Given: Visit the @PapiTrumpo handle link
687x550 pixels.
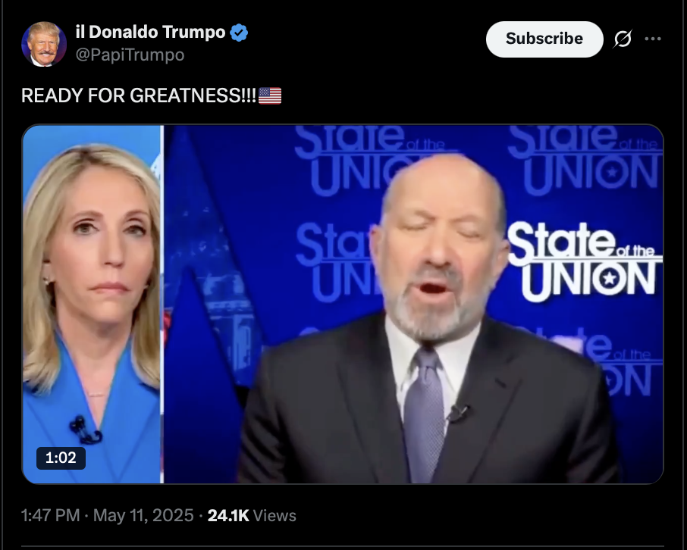Looking at the screenshot, I should (130, 55).
